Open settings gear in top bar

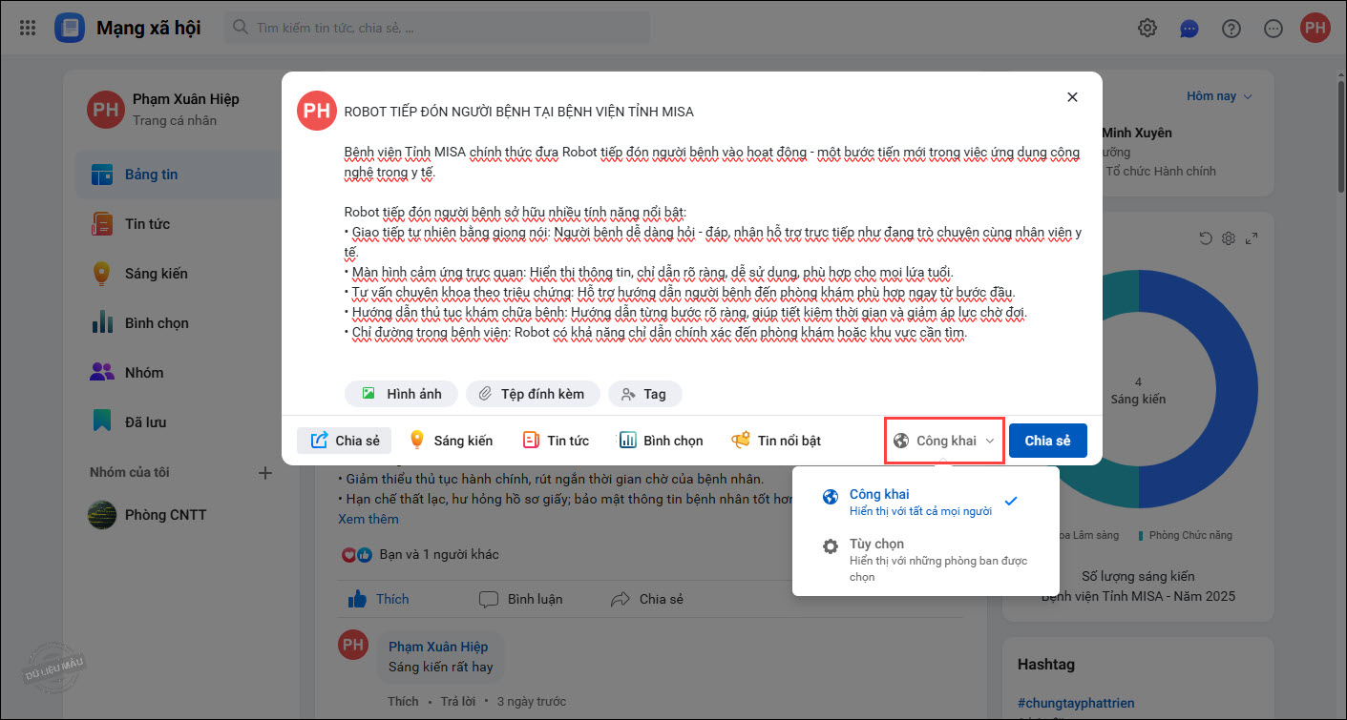[x=1147, y=28]
